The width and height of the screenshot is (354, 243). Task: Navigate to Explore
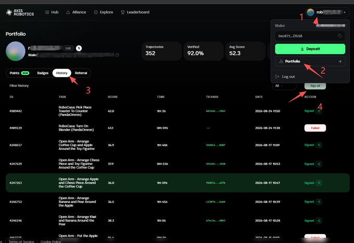104,12
